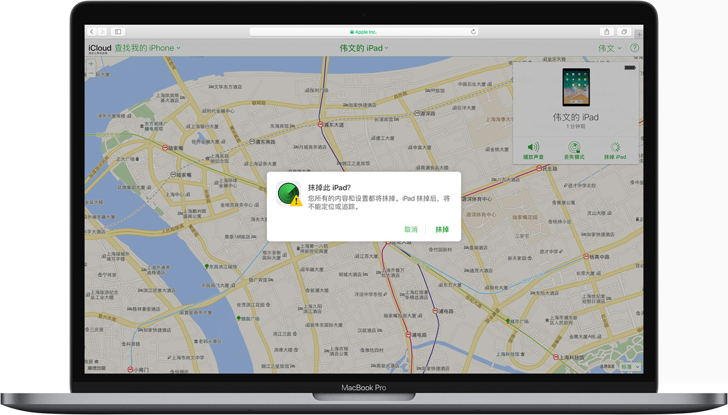Confirm erase with the 抹掉 button
The image size is (728, 415).
pyautogui.click(x=442, y=230)
